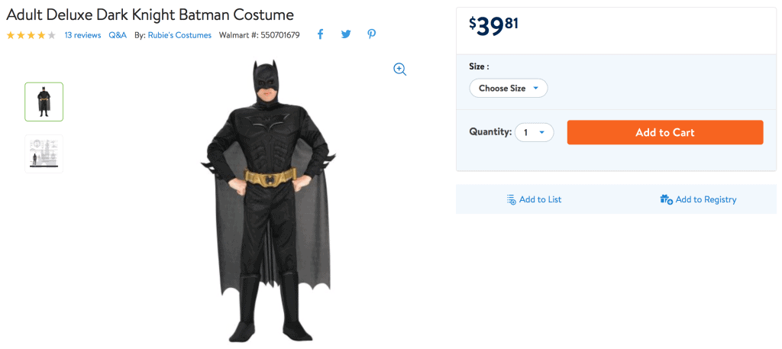Image resolution: width=782 pixels, height=349 pixels.
Task: Click the Choose Size arrow caret
Action: tap(536, 88)
